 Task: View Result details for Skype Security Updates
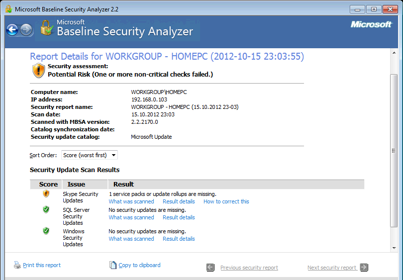pos(179,201)
